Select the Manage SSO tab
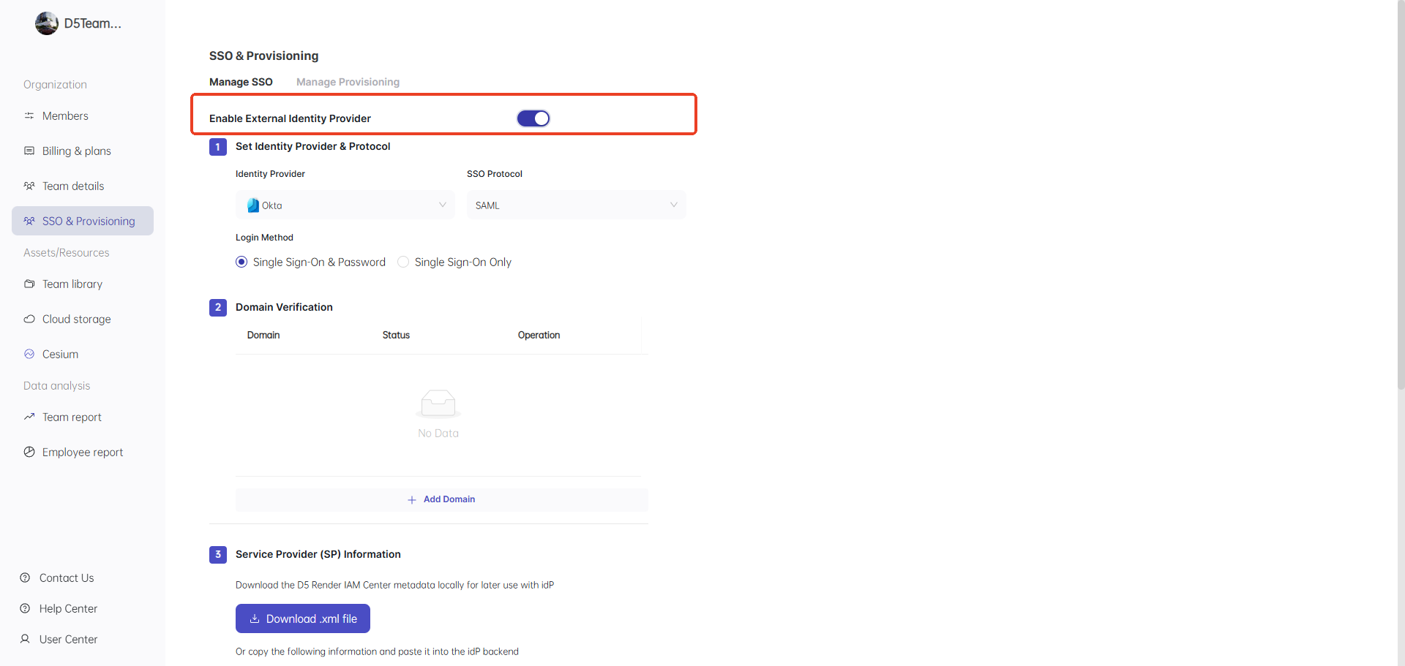The width and height of the screenshot is (1405, 666). coord(241,82)
